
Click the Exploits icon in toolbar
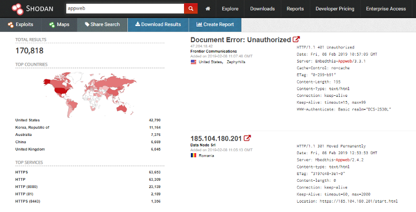click(x=10, y=24)
